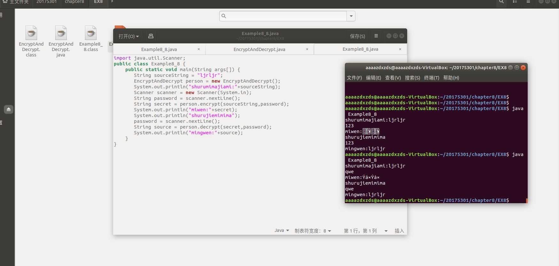Click the 保存(S) save button

point(357,36)
